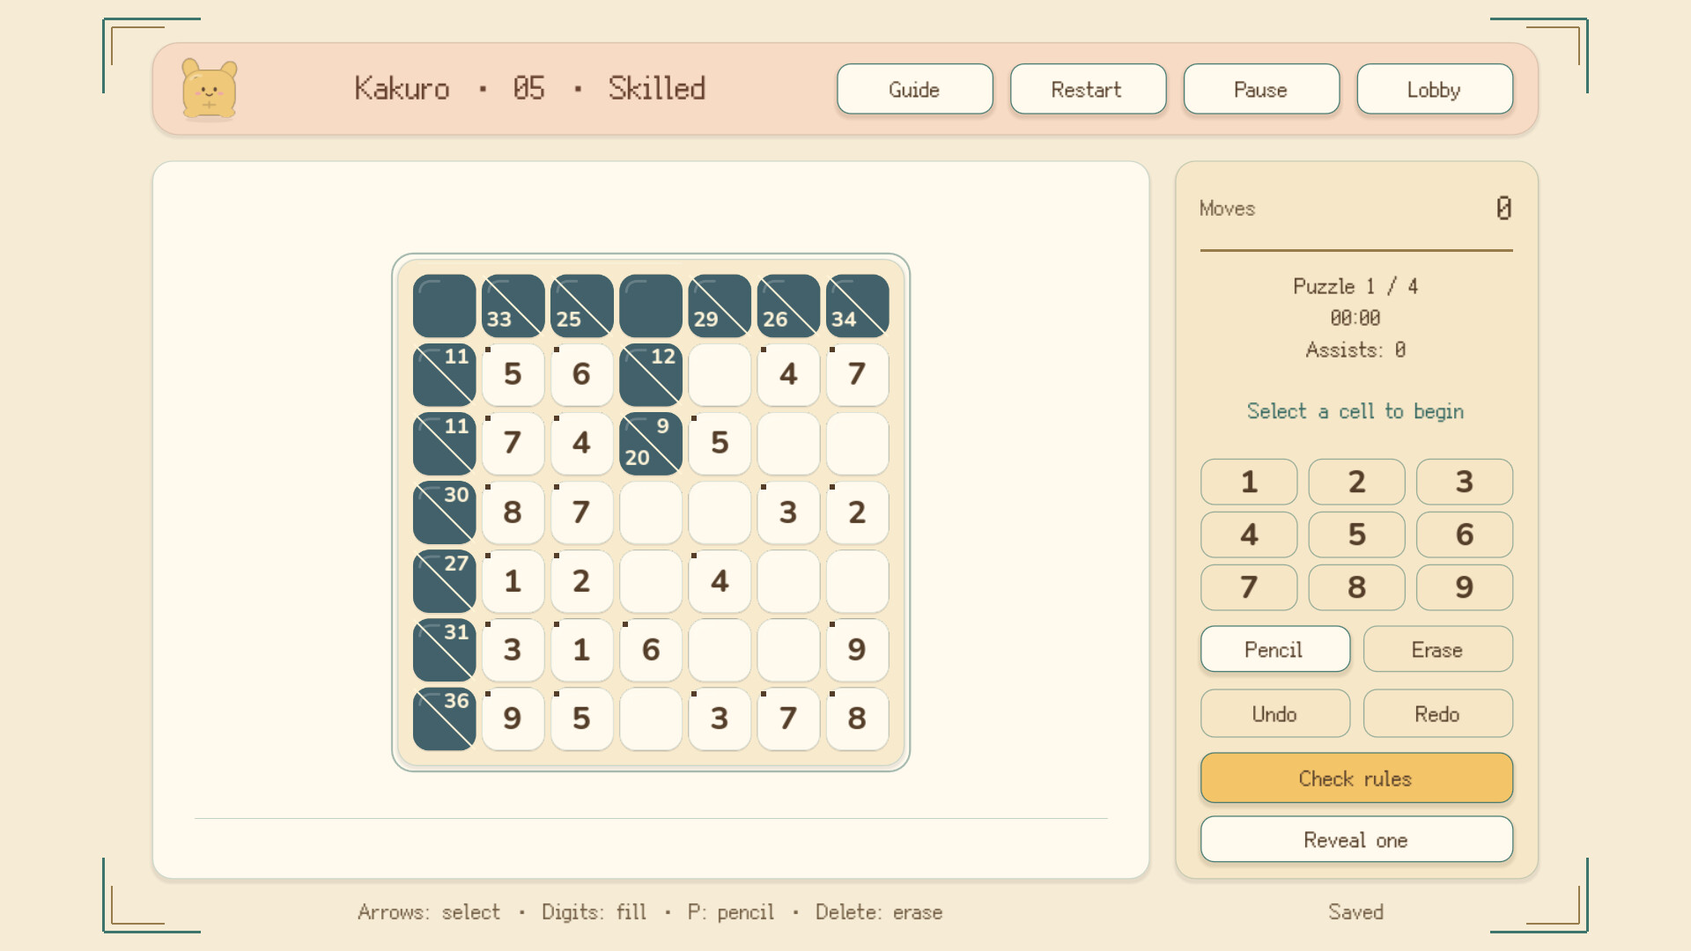Return to the Lobby
This screenshot has width=1691, height=951.
click(x=1435, y=89)
